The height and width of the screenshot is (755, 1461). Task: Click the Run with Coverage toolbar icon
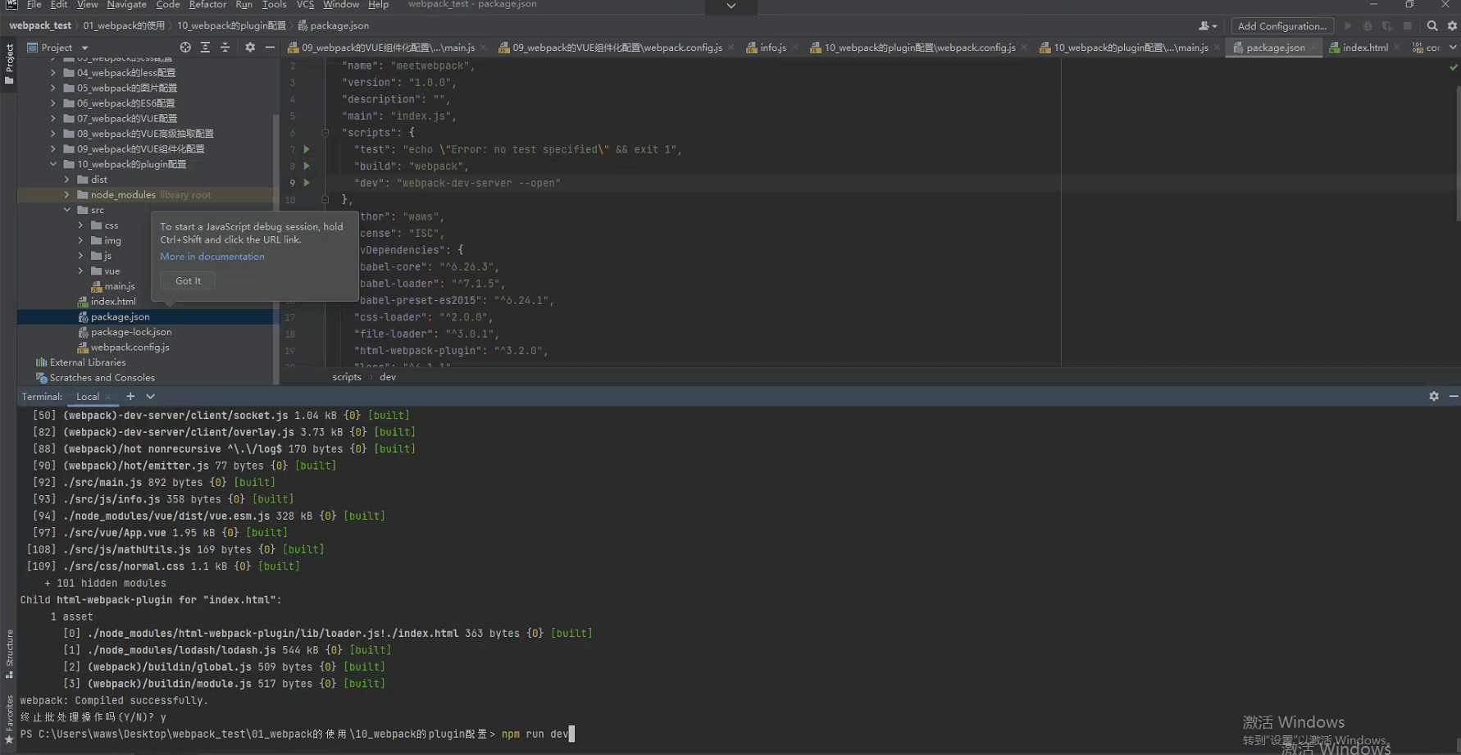[x=1387, y=26]
